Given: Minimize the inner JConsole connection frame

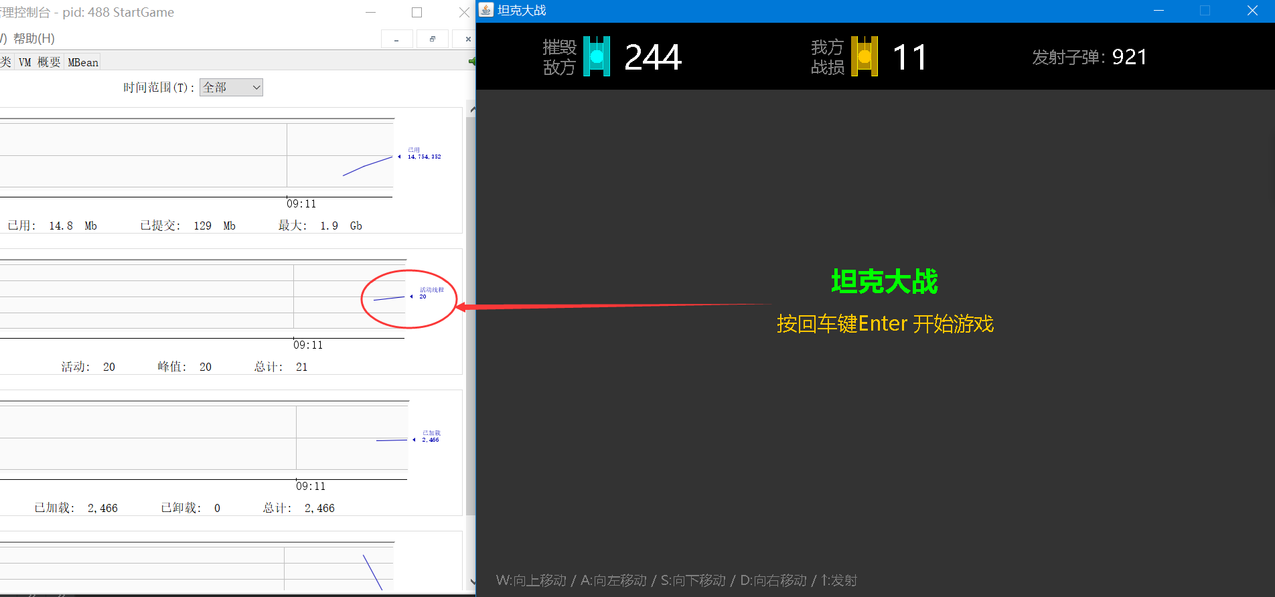Looking at the screenshot, I should (396, 39).
